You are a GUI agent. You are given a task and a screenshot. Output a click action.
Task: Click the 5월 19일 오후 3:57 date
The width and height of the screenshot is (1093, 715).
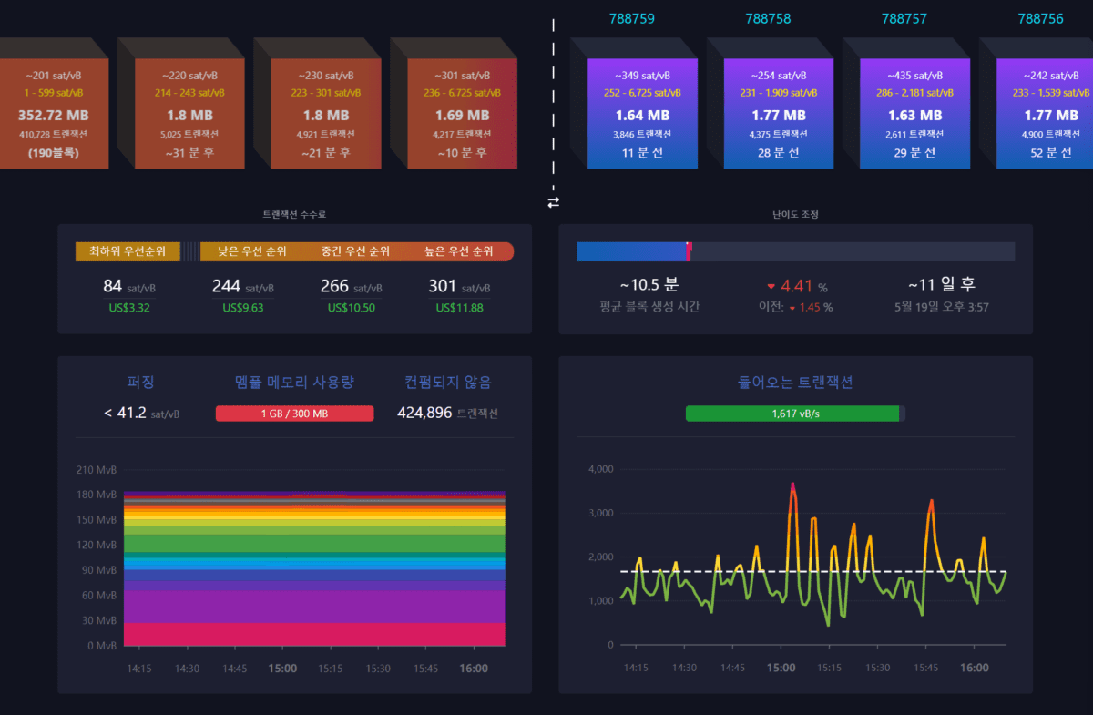coord(942,307)
